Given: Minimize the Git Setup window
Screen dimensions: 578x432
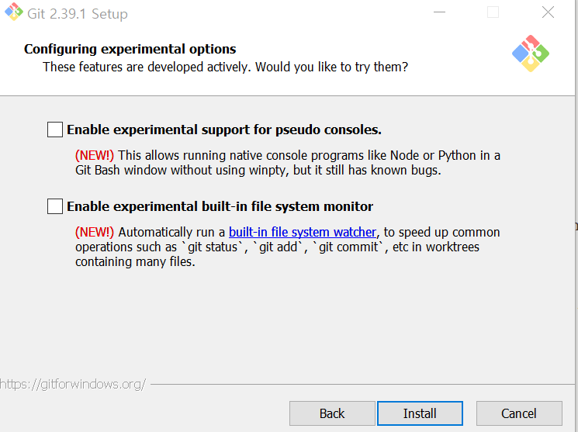Looking at the screenshot, I should (x=439, y=12).
